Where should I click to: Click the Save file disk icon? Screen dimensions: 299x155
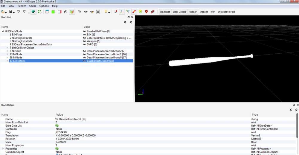pos(11,12)
